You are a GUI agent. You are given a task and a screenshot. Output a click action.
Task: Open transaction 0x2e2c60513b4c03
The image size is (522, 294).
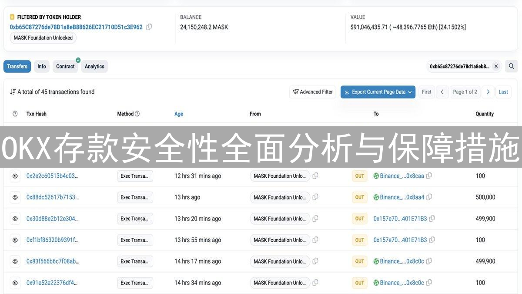53,176
